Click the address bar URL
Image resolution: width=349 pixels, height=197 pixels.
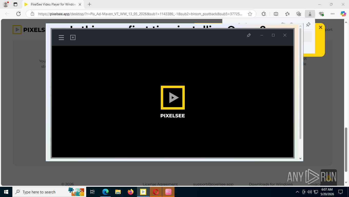point(140,14)
